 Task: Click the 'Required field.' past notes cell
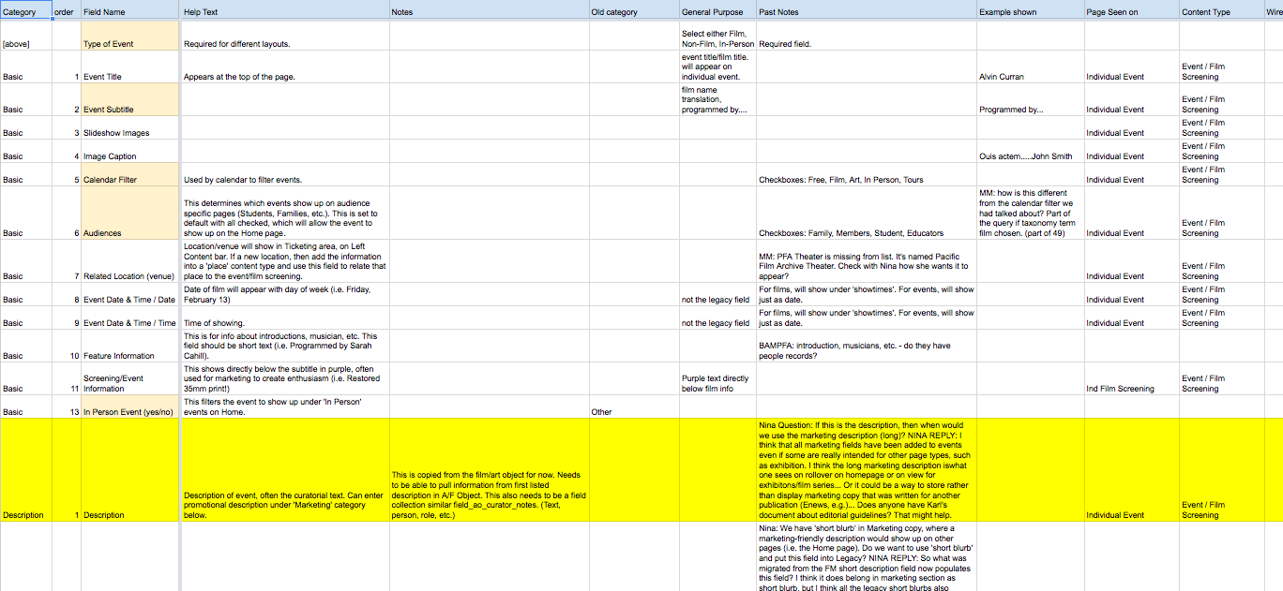[866, 37]
